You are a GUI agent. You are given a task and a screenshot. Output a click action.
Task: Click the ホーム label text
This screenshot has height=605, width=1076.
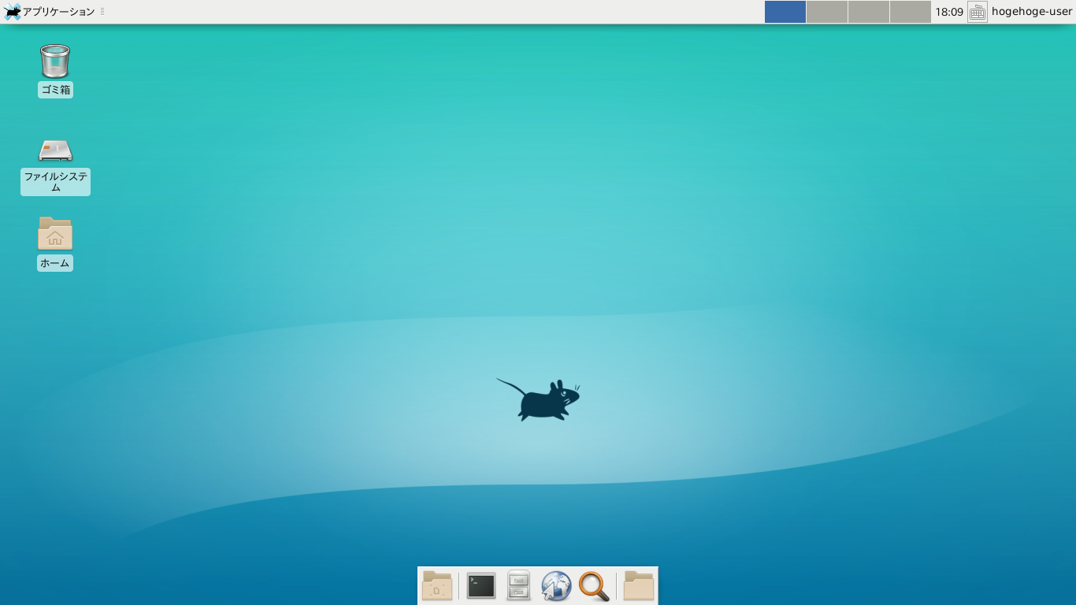(x=55, y=263)
